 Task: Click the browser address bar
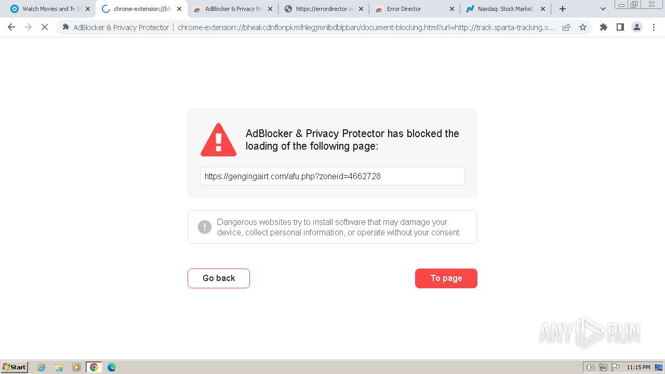click(364, 28)
